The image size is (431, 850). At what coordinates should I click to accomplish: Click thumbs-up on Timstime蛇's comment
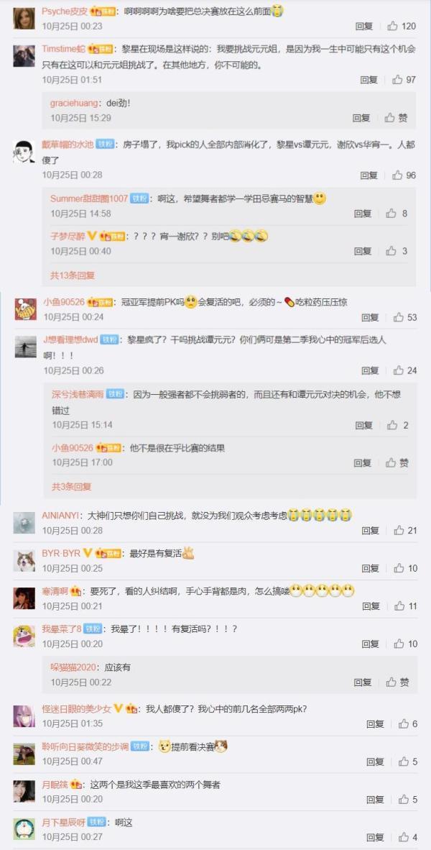click(x=404, y=80)
